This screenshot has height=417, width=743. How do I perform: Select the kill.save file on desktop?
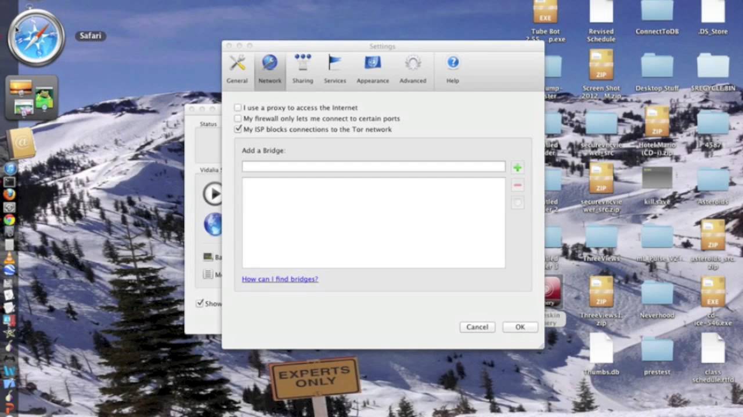tap(657, 186)
